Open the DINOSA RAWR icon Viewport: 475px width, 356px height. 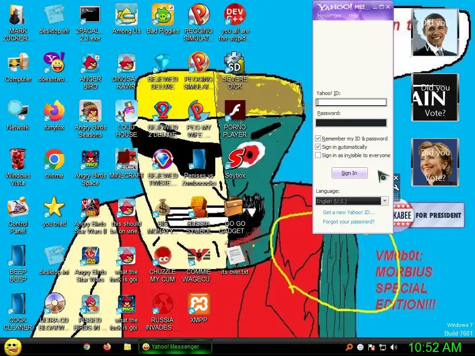click(x=126, y=71)
